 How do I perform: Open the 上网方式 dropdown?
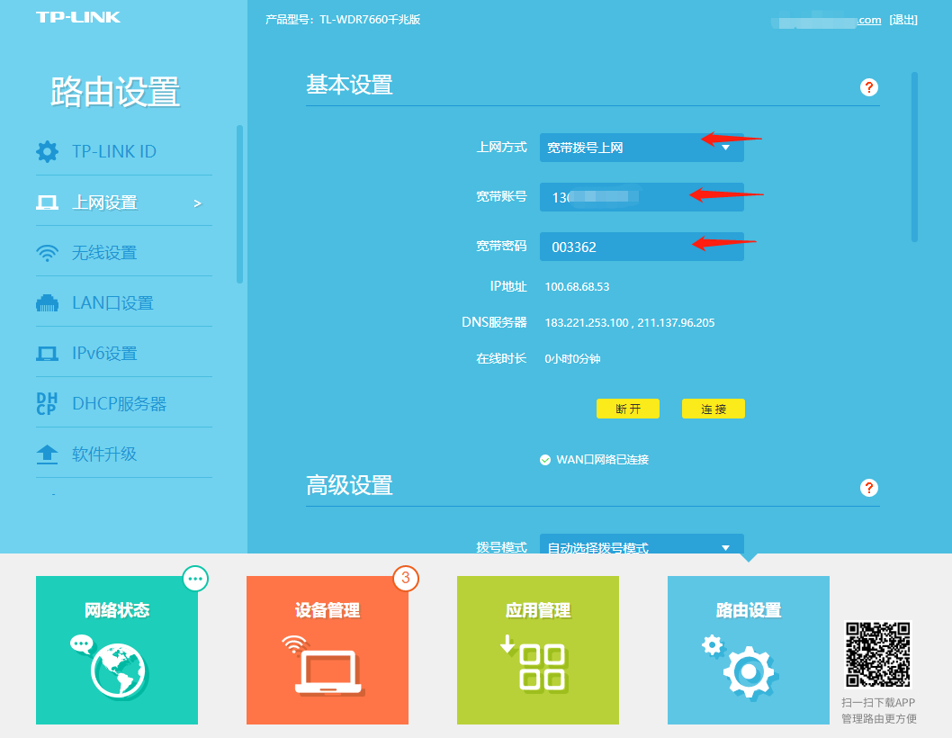(642, 148)
